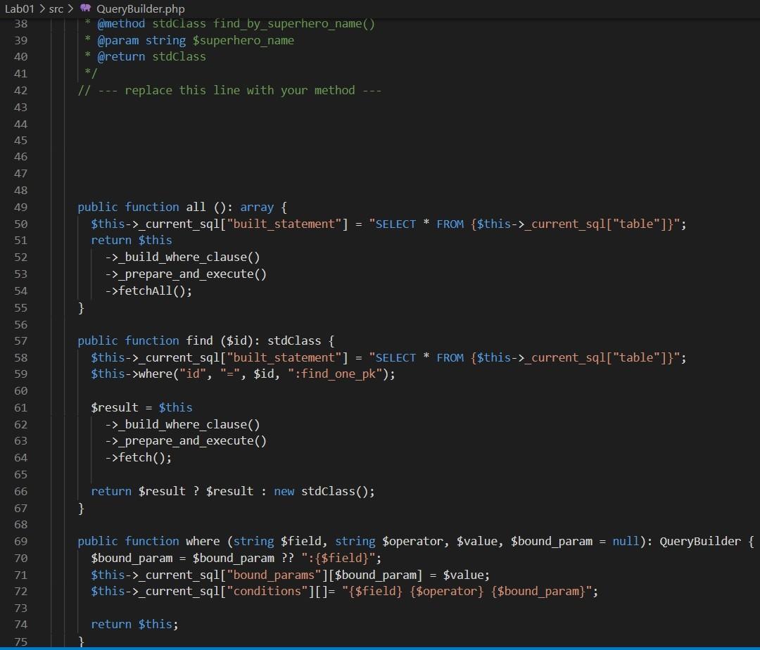Screen dimensions: 760x650
Task: Click '_build_where_clause()' on line 52
Action: [x=189, y=257]
